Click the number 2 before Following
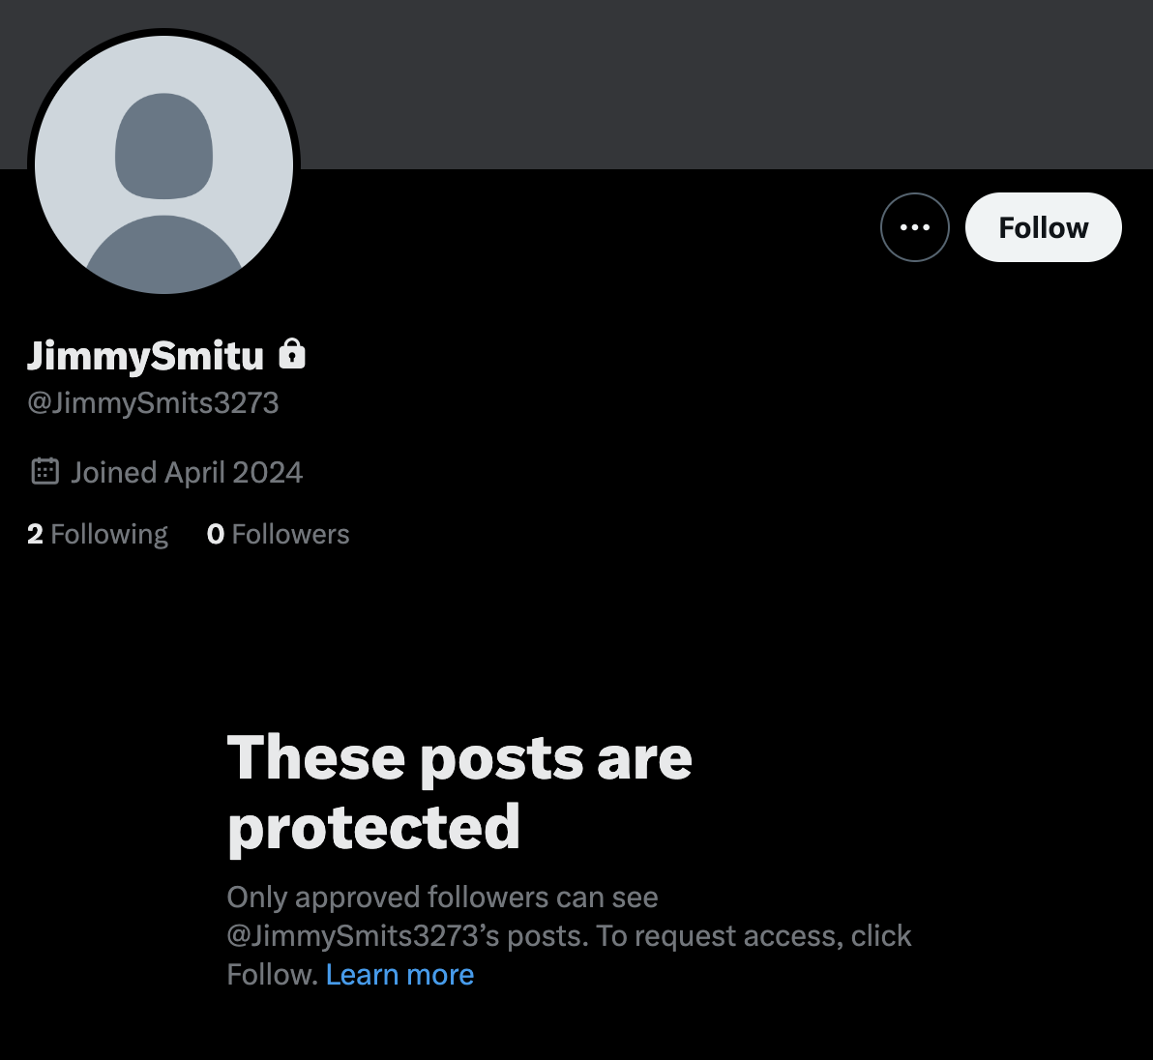The image size is (1153, 1060). pyautogui.click(x=35, y=534)
